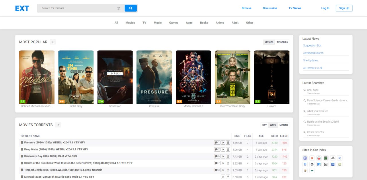367x180 pixels.
Task: Select the Apps category
Action: (189, 23)
